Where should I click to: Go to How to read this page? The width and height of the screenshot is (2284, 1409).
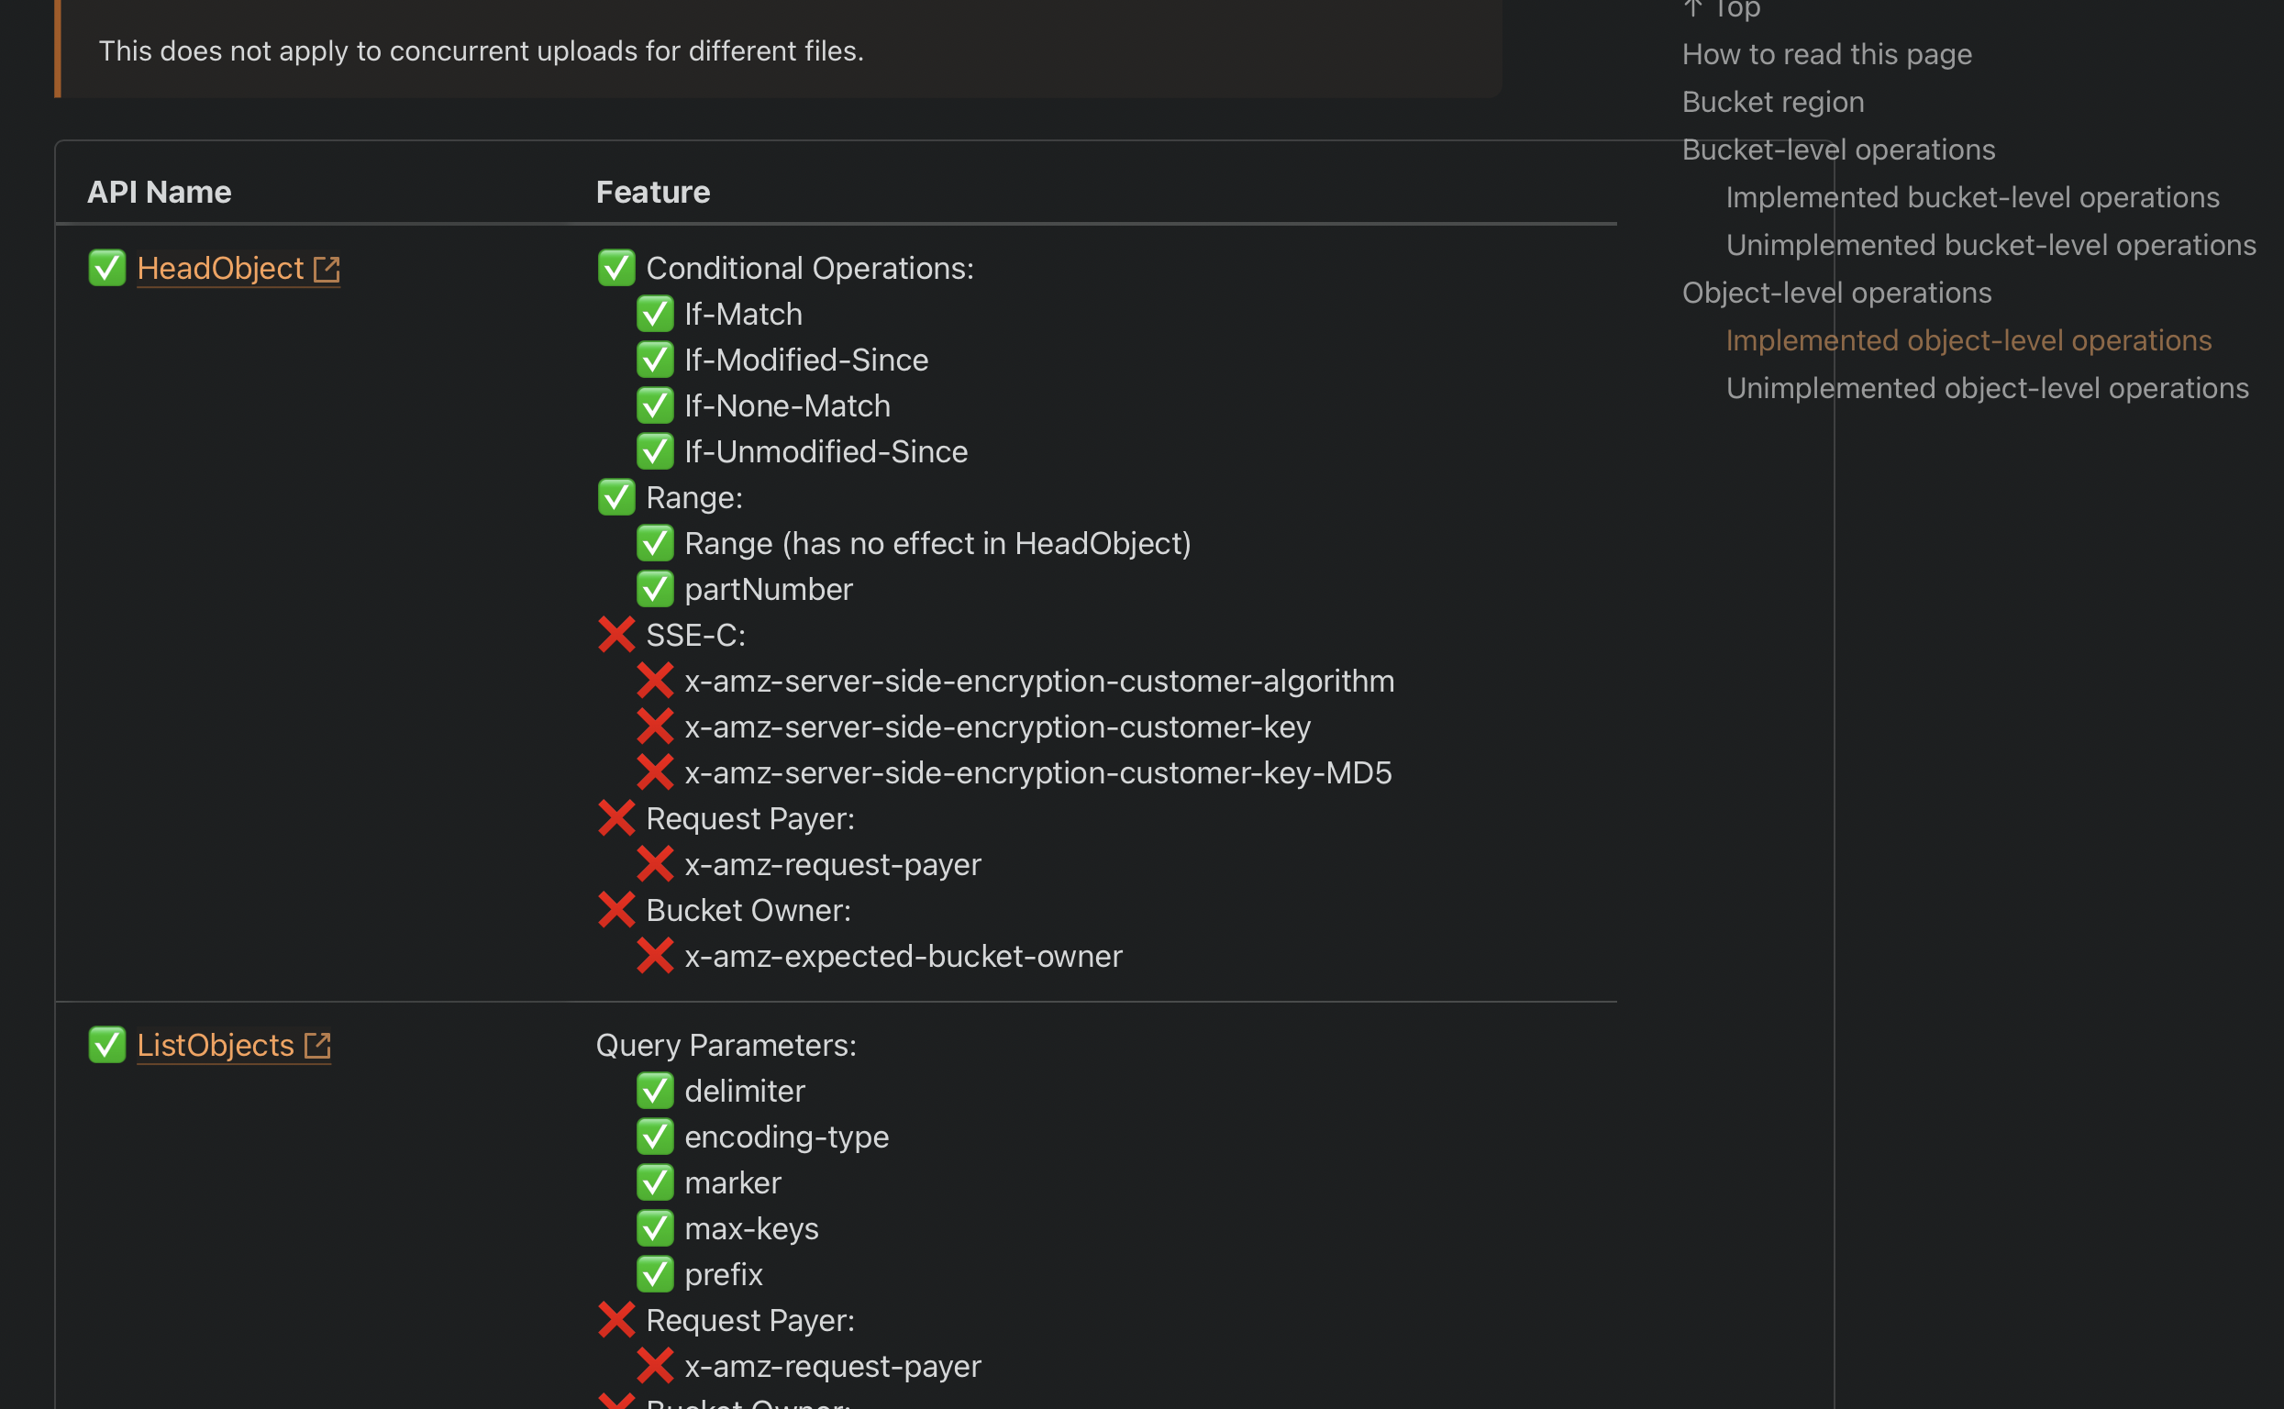click(x=1826, y=54)
